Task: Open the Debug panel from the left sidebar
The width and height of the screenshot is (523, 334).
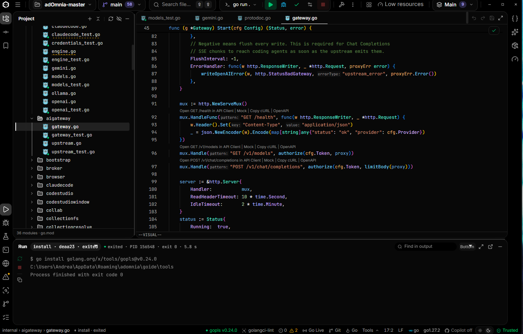Action: (6, 223)
